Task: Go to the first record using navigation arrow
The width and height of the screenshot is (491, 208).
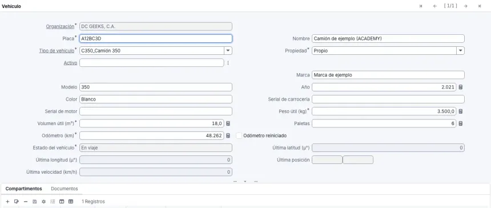Action: click(421, 6)
